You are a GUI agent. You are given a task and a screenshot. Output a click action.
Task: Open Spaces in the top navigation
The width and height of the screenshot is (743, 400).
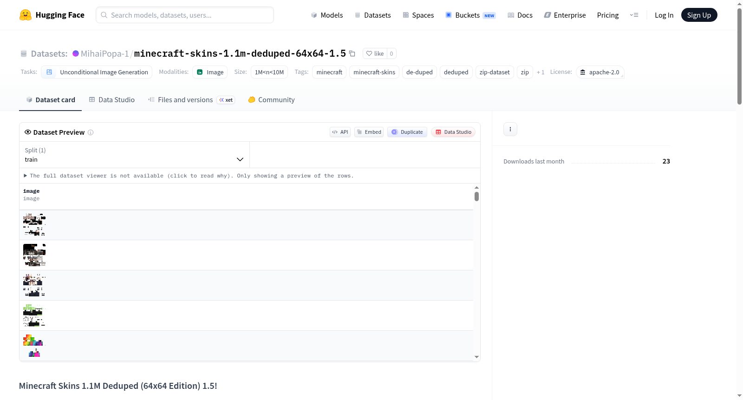[x=418, y=15]
